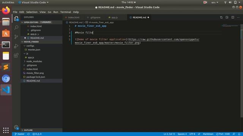Change encoding via UTF-8

click(192, 134)
